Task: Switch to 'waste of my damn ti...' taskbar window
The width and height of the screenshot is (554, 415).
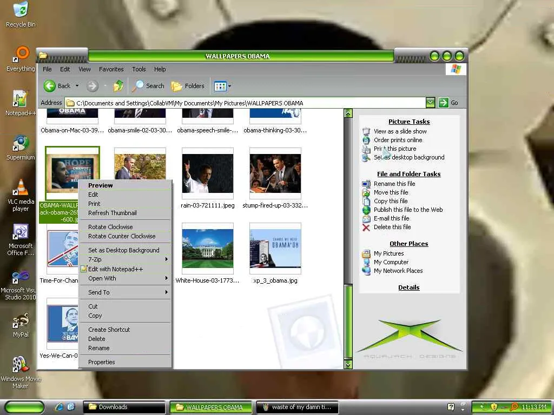Action: (x=298, y=407)
